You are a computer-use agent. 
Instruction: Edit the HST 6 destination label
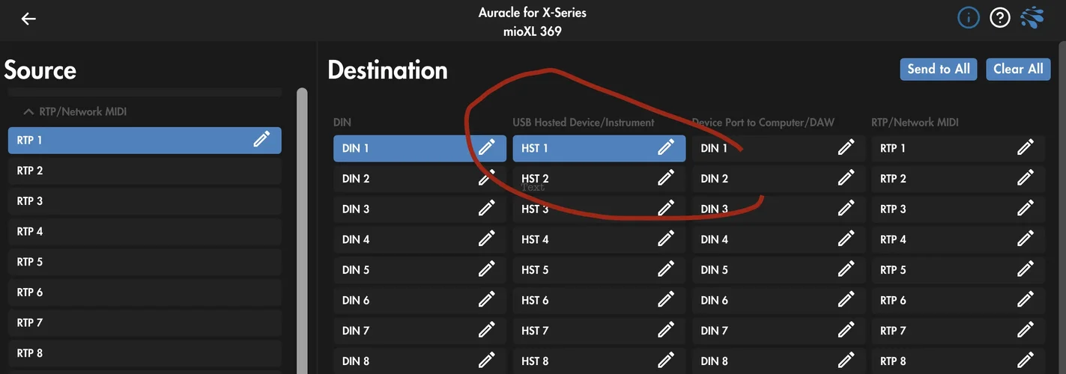click(665, 300)
